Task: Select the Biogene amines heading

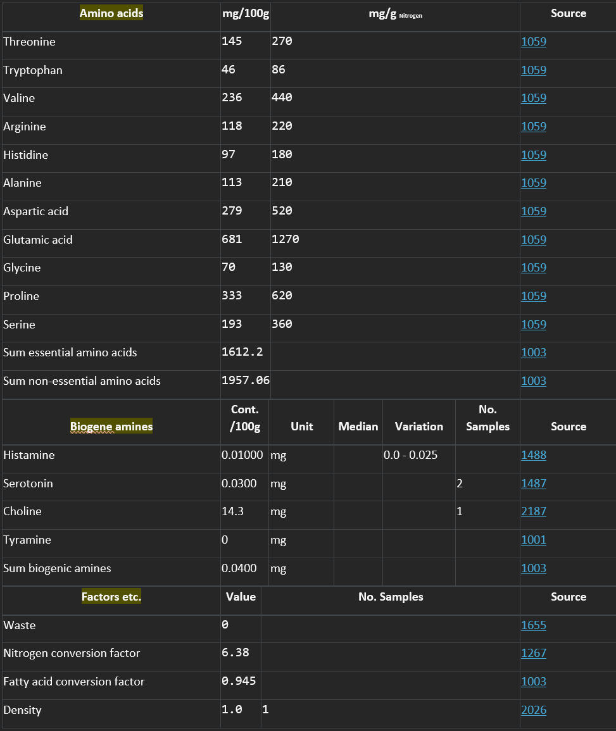Action: (x=111, y=427)
